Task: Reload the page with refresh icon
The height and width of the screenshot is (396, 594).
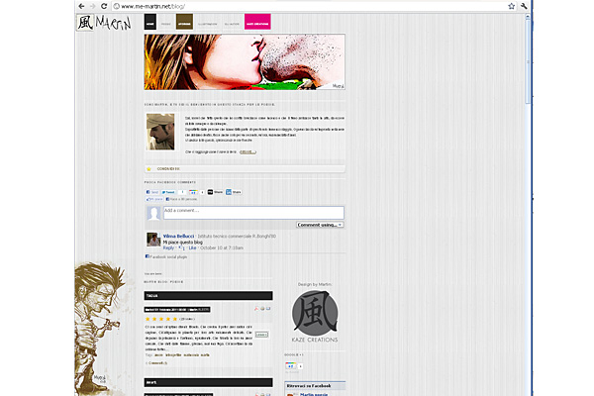Action: tap(104, 6)
